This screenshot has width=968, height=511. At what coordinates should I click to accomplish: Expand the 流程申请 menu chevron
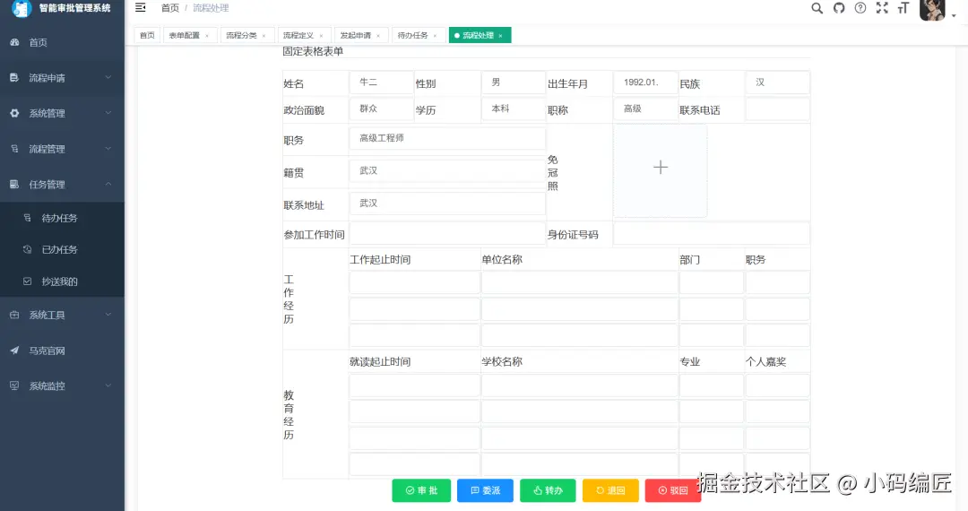[108, 77]
